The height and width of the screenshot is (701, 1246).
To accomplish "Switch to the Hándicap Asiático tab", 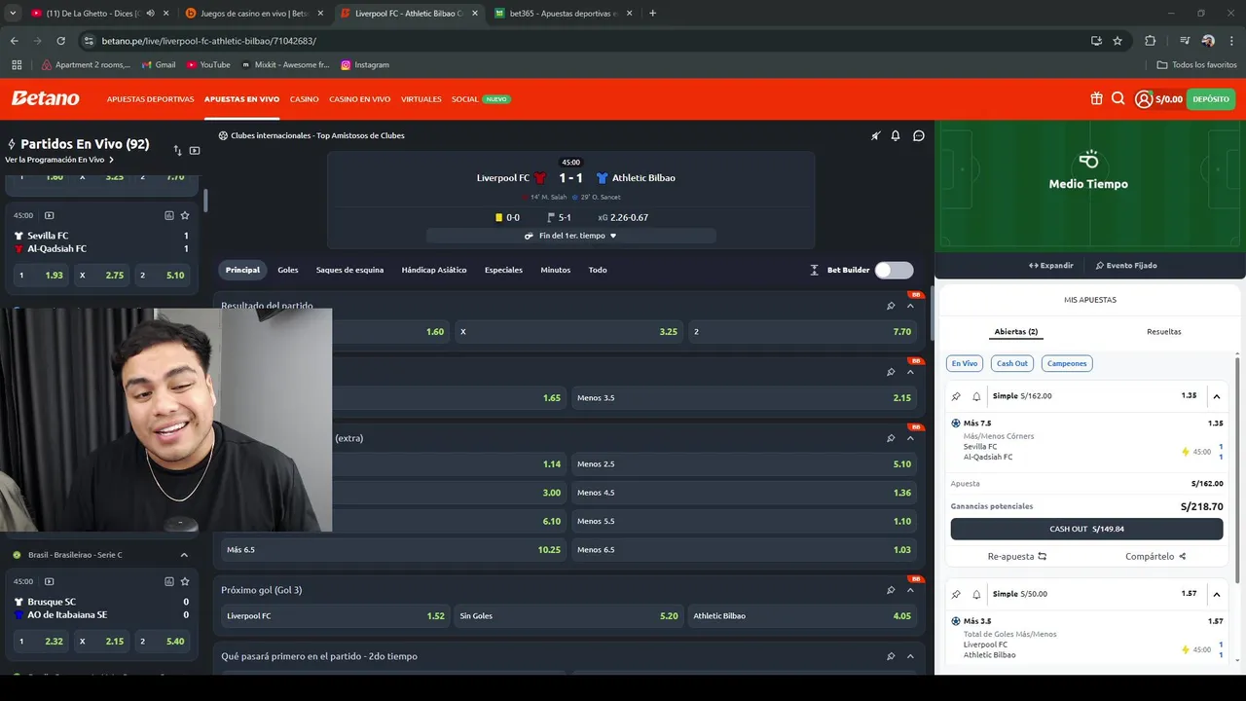I will pos(434,270).
